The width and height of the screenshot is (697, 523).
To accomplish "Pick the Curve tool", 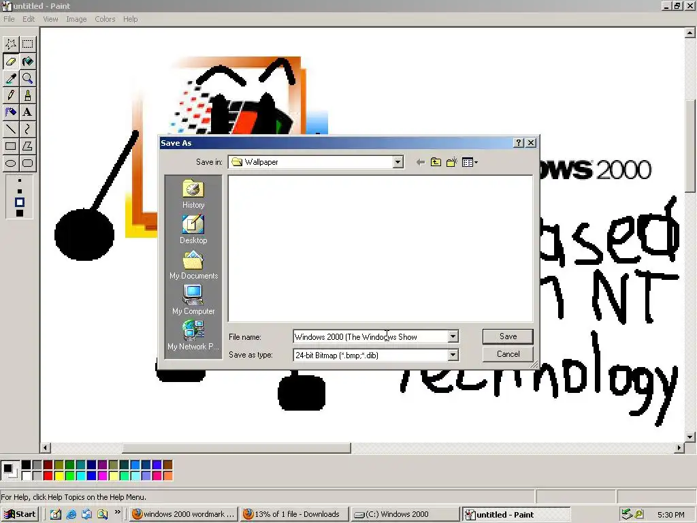I will point(27,129).
